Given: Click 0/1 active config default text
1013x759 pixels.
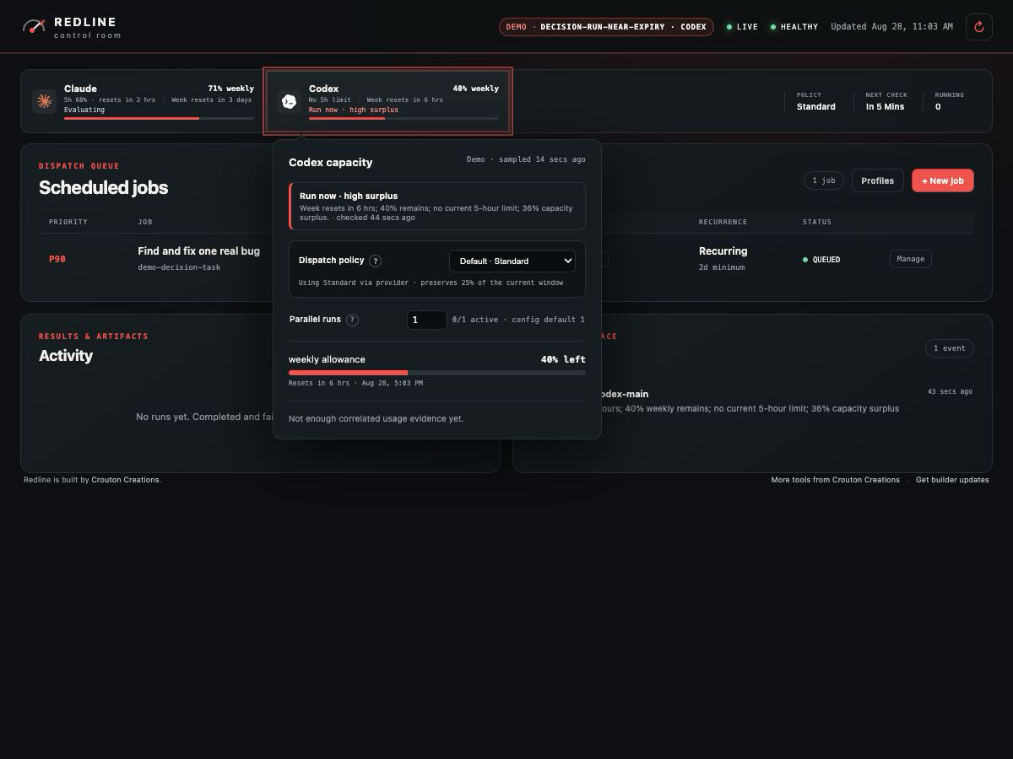Looking at the screenshot, I should [x=518, y=320].
